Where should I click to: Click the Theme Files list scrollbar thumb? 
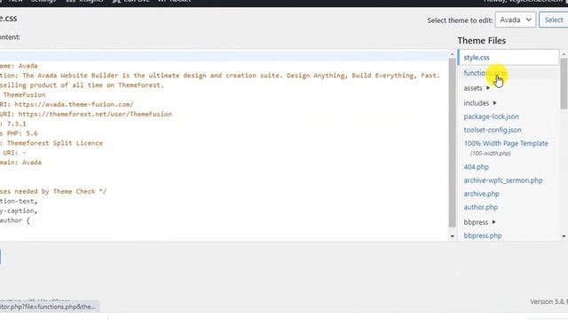[564, 84]
